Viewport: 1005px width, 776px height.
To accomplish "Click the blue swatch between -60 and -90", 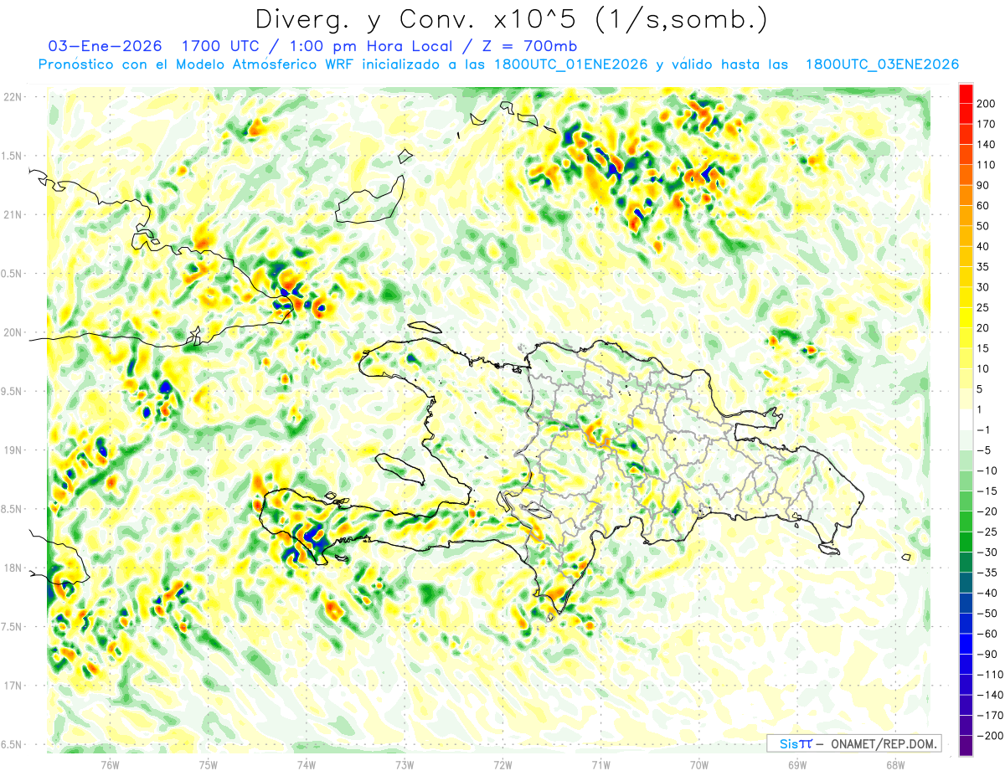I will (x=966, y=644).
